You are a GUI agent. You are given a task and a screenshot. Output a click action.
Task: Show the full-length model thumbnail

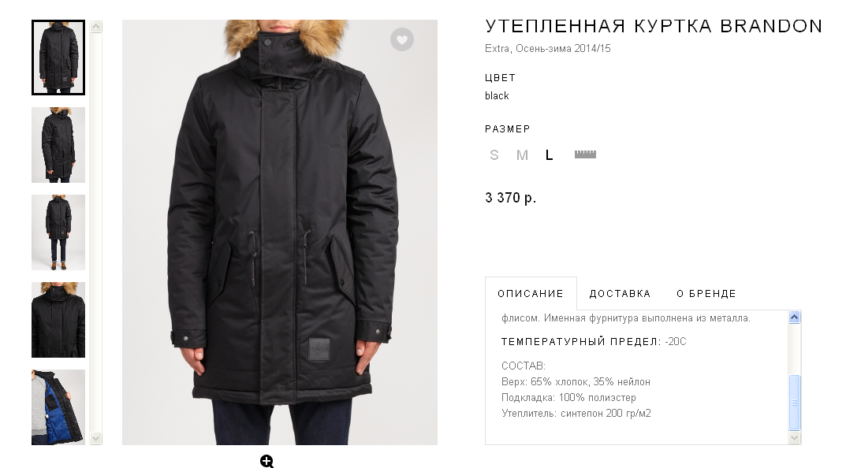pos(58,232)
